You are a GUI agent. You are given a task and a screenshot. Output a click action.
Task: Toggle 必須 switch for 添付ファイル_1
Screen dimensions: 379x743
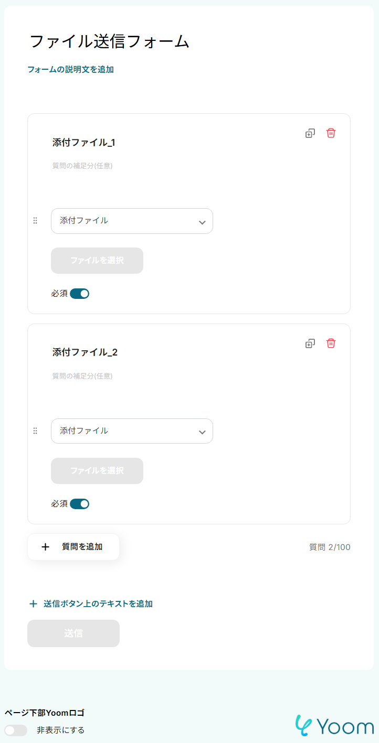tap(79, 294)
